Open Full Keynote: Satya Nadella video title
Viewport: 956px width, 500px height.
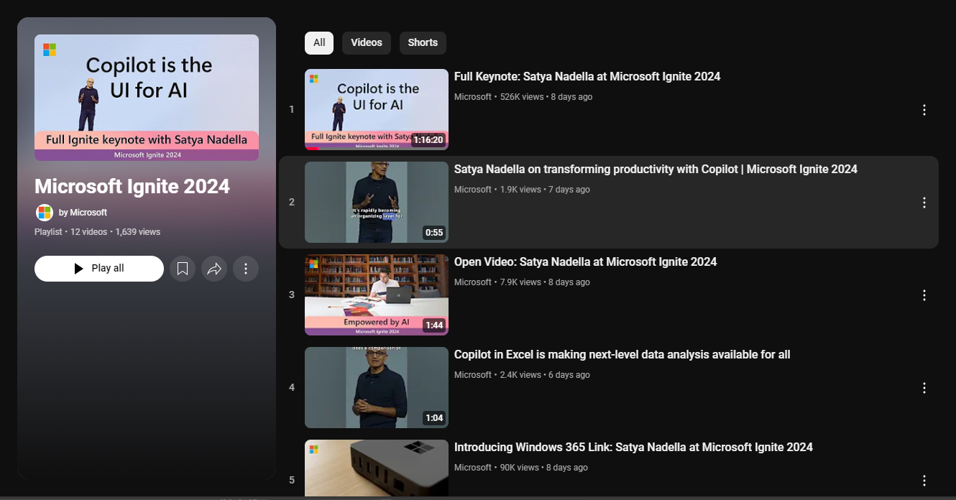(587, 77)
